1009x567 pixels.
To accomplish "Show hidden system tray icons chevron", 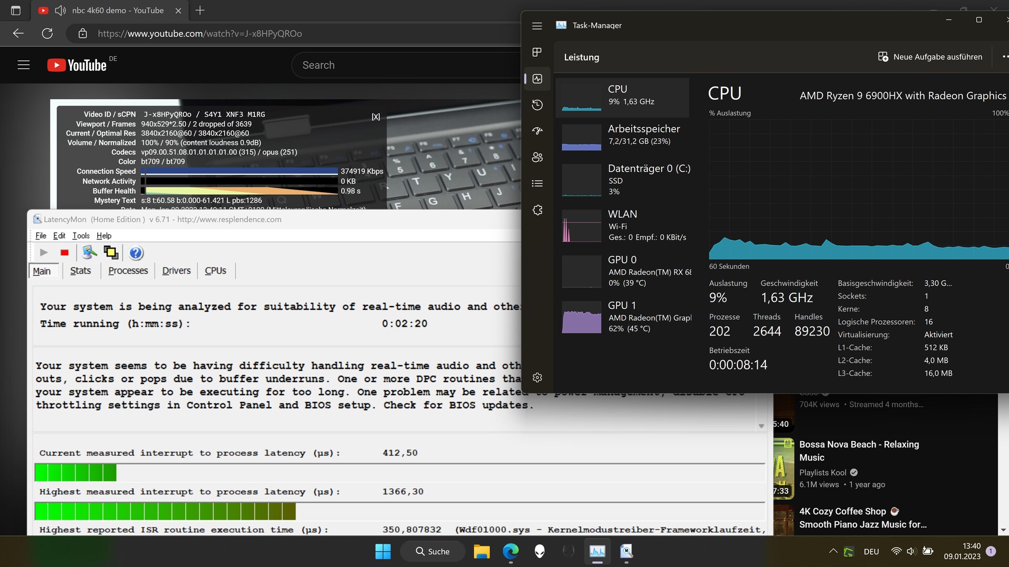I will pyautogui.click(x=833, y=551).
